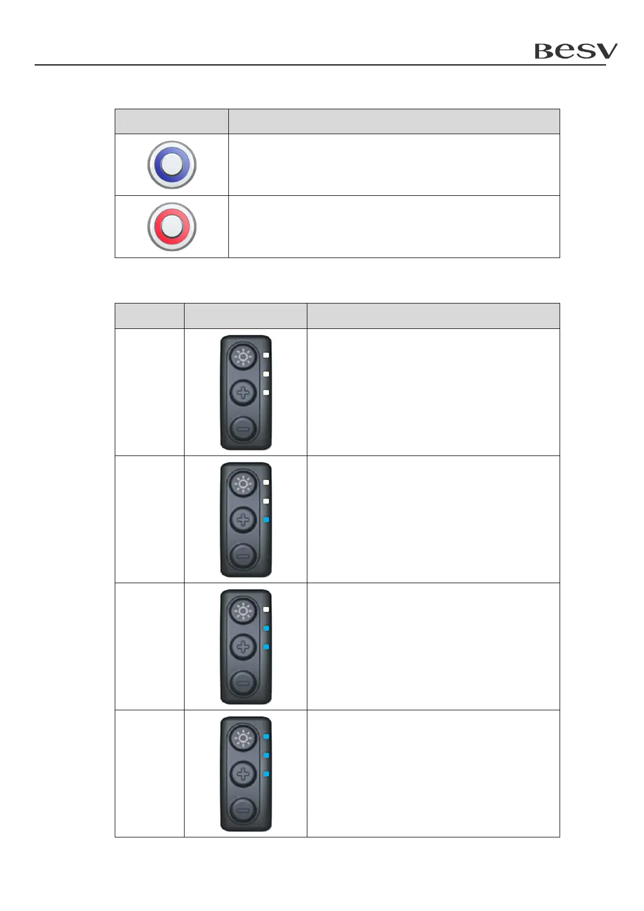Click light button on controller with one blue LED
The width and height of the screenshot is (644, 911).
pyautogui.click(x=243, y=484)
